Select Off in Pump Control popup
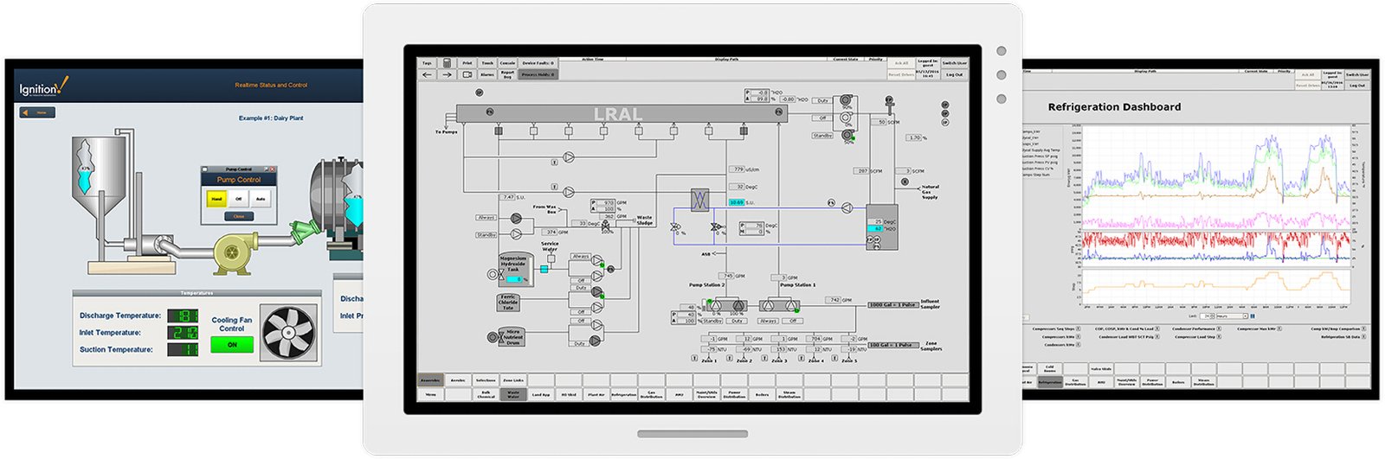The width and height of the screenshot is (1385, 459). [239, 199]
